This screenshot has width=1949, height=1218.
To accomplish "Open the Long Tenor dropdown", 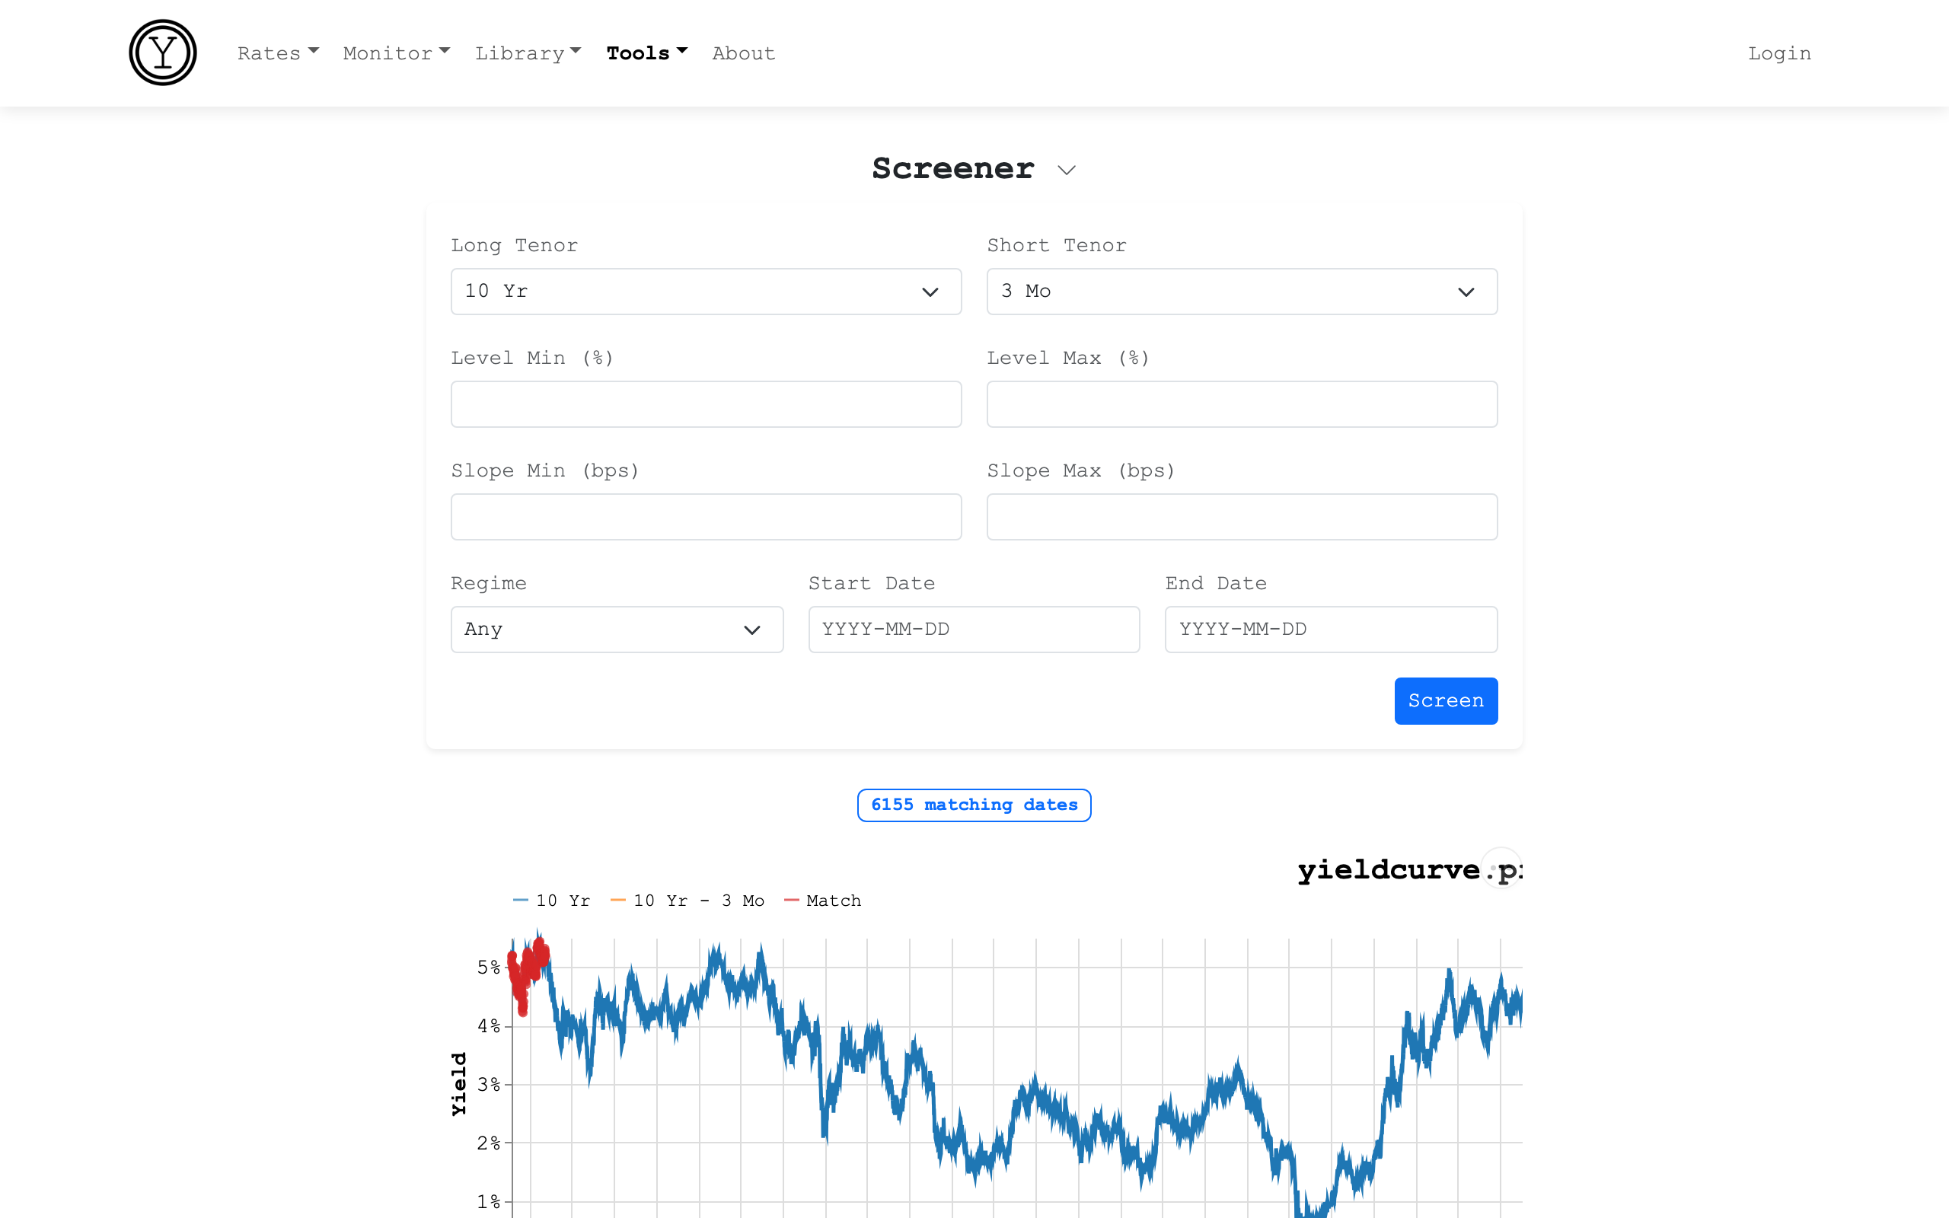I will [706, 292].
